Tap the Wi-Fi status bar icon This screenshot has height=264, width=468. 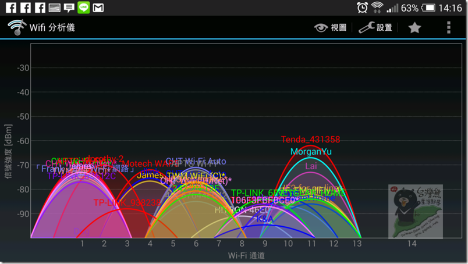(x=377, y=8)
